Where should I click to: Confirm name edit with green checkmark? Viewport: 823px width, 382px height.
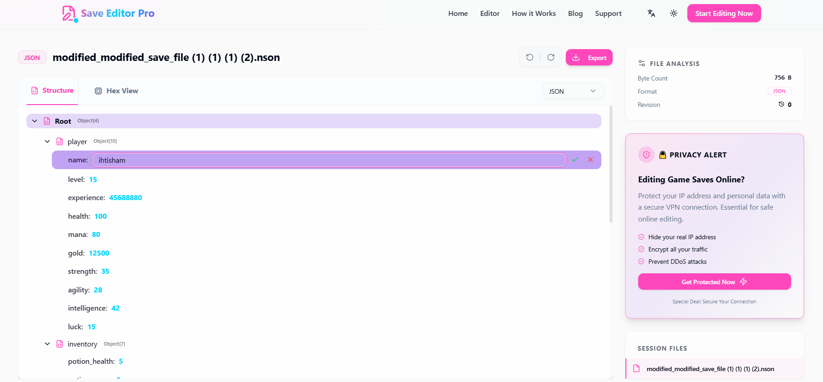coord(575,160)
